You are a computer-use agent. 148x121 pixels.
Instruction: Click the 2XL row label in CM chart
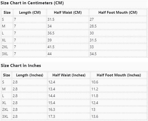pos(7,47)
